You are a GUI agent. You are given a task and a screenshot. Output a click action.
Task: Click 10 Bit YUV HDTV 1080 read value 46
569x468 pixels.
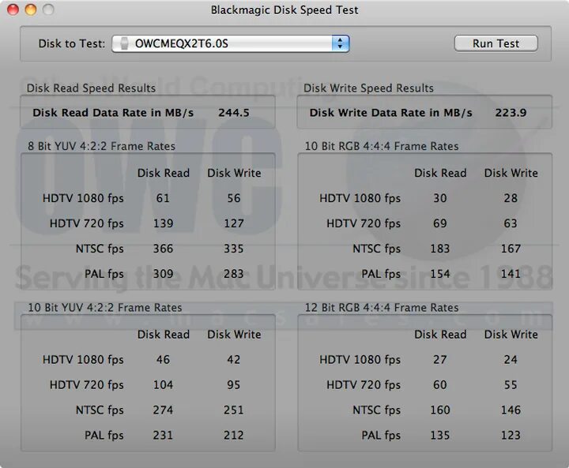163,360
